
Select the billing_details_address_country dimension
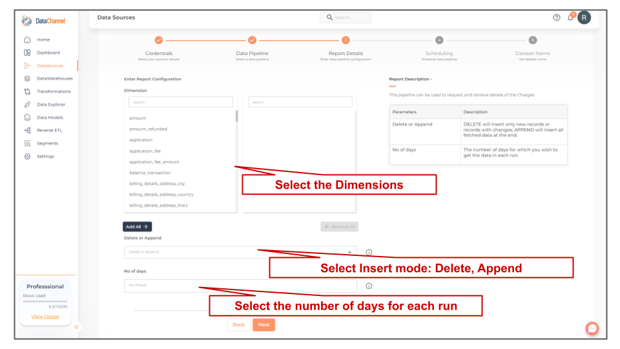point(161,195)
